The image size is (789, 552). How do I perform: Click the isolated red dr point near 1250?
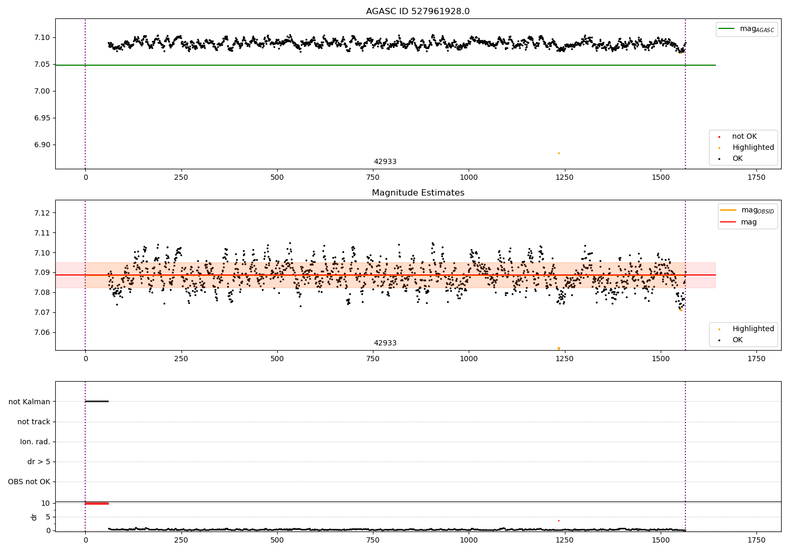point(559,520)
